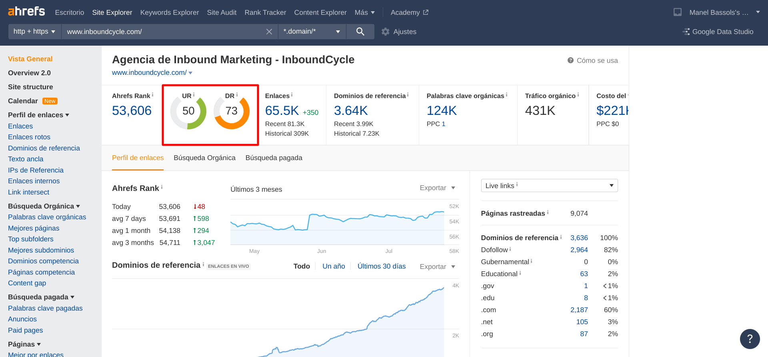Click the UR 50 gauge
This screenshot has height=357, width=768.
(x=188, y=111)
